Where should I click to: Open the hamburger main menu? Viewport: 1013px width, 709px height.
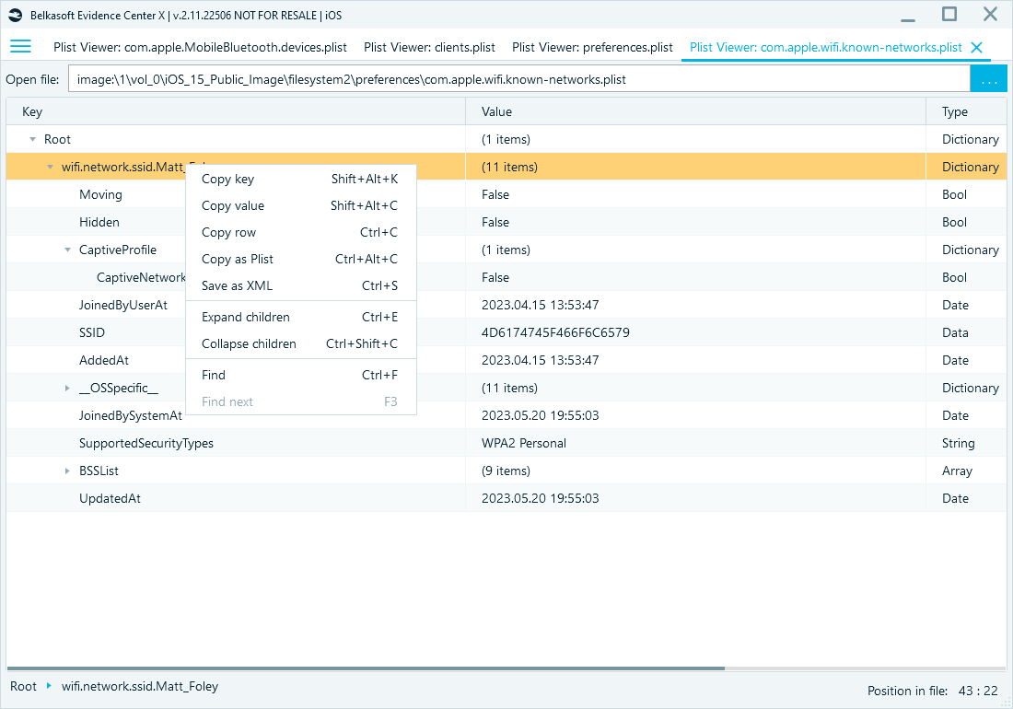tap(20, 46)
